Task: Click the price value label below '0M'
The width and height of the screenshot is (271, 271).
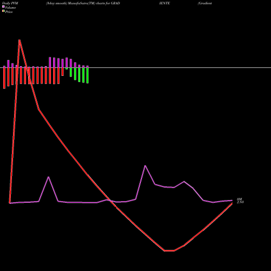Action: tap(240, 202)
